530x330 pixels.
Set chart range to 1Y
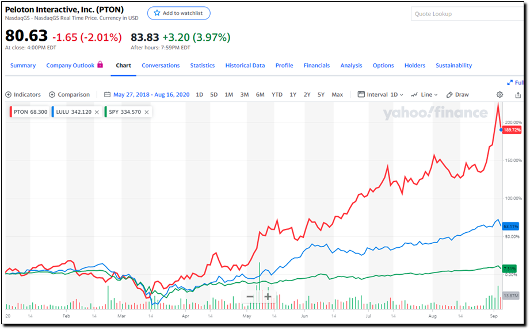pos(293,95)
